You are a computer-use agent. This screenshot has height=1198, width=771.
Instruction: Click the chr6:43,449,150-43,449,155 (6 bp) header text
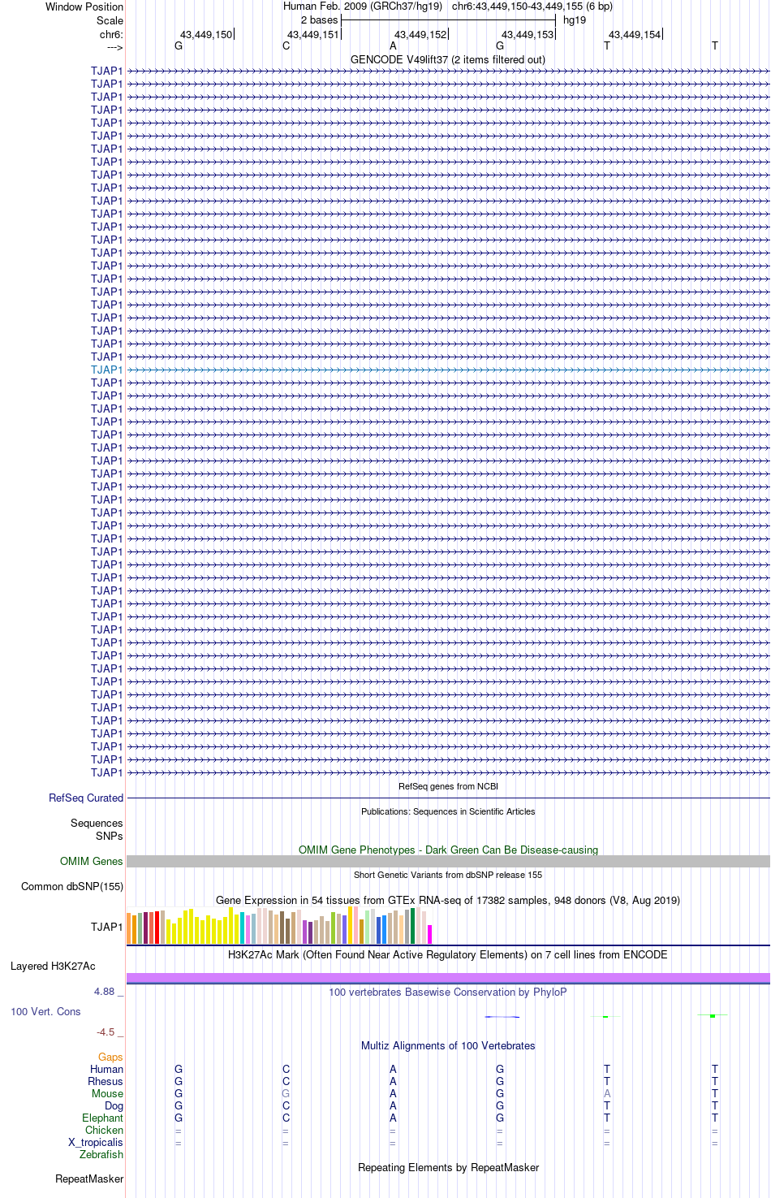[x=532, y=6]
